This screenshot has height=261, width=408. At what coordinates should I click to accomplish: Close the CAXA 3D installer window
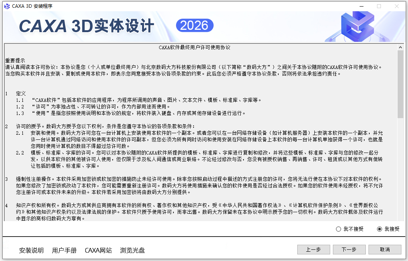point(396,6)
